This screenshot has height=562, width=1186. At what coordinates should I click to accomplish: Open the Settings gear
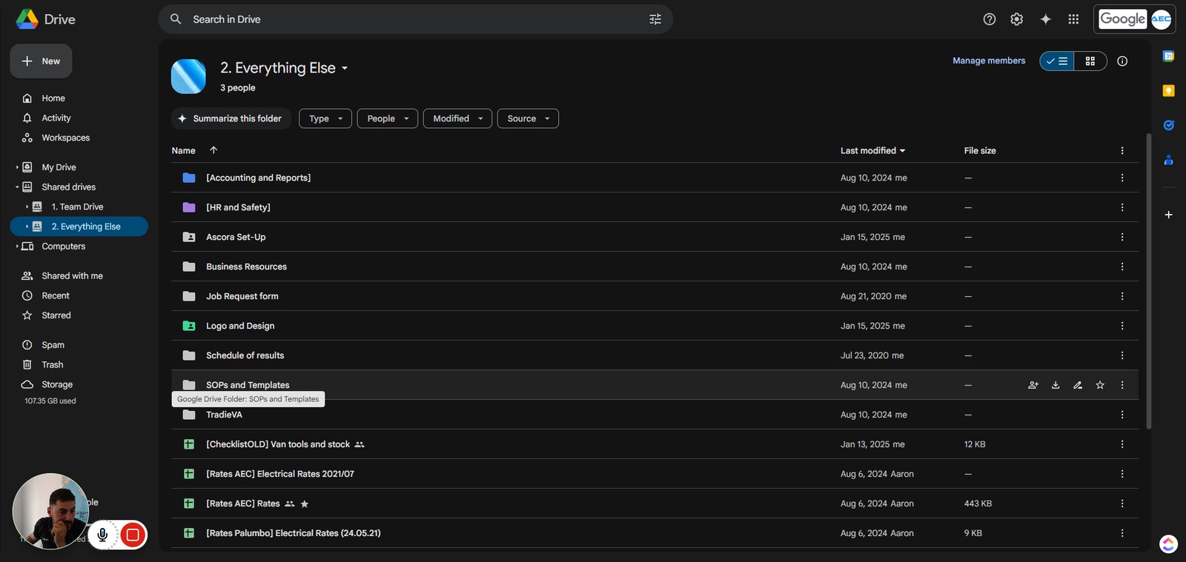click(x=1017, y=19)
